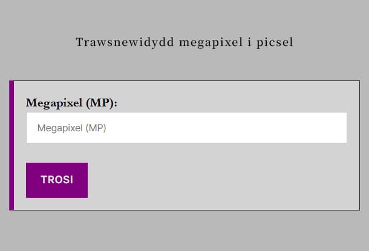Click the purple TROSI button
Screen dimensions: 369x251
click(x=57, y=180)
